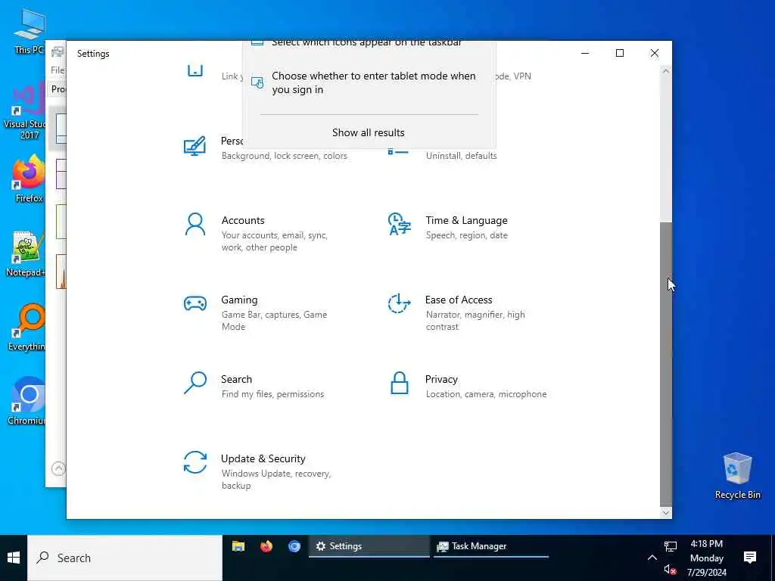Collapse Task Manager details arrow button

58,468
